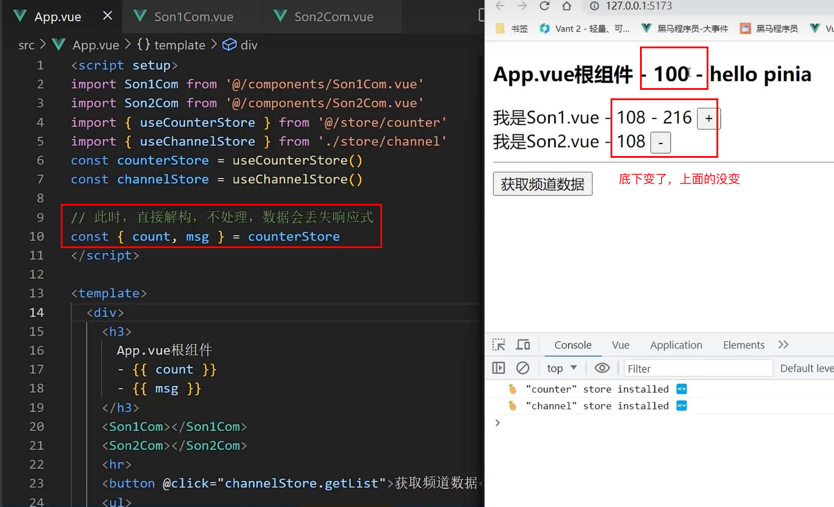Click the useCounterStore import name on line 4
This screenshot has height=507, width=834.
tap(197, 122)
